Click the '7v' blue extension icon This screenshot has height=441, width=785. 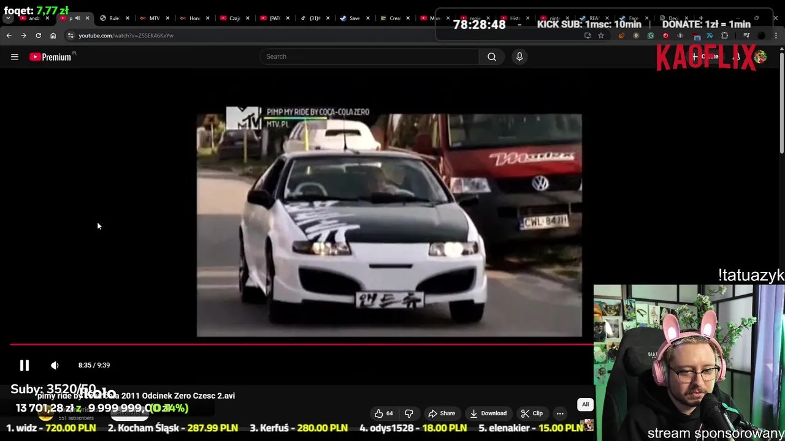[x=710, y=36]
